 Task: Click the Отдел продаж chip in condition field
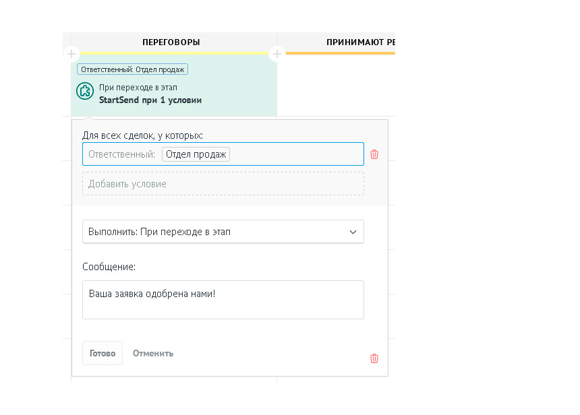coord(196,154)
